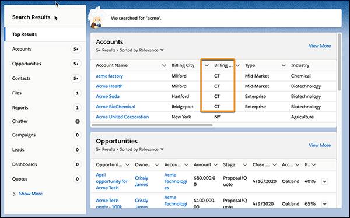Open the Stage column menu chevron
This screenshot has width=350, height=218.
pyautogui.click(x=245, y=165)
